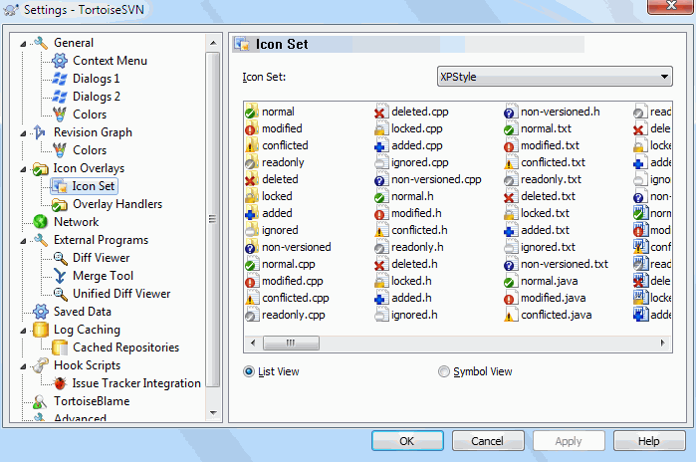Screen dimensions: 696x462
Task: Collapse the General tree node
Action: pyautogui.click(x=23, y=44)
